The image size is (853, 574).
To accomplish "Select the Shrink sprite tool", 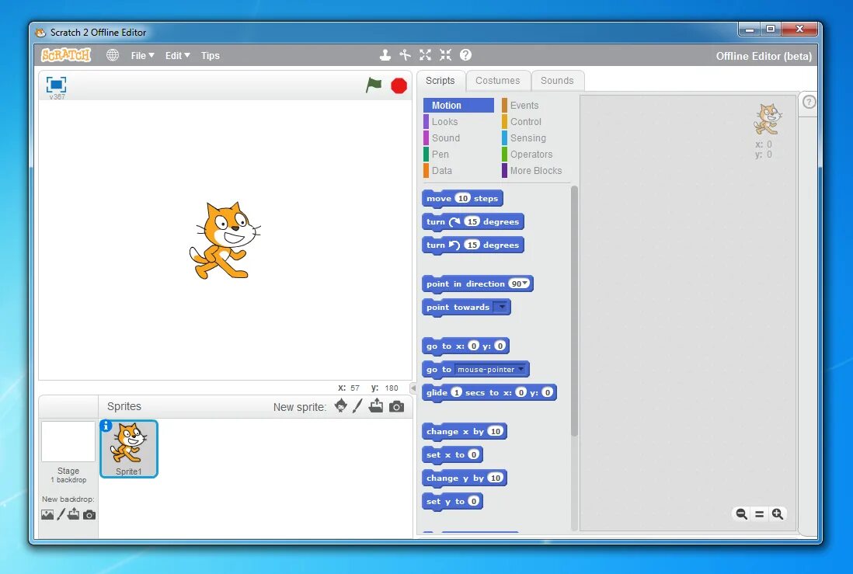I will [x=446, y=55].
